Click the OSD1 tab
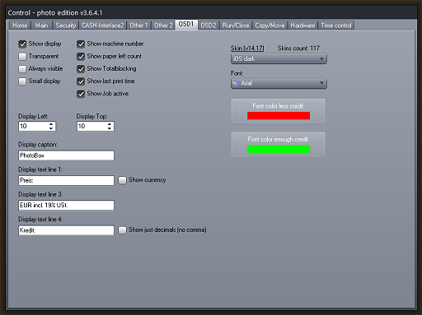 coord(186,25)
